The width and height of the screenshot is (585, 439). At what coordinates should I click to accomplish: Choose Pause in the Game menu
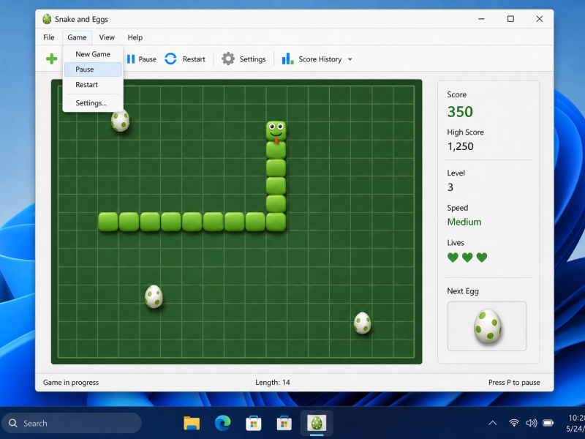pos(93,70)
